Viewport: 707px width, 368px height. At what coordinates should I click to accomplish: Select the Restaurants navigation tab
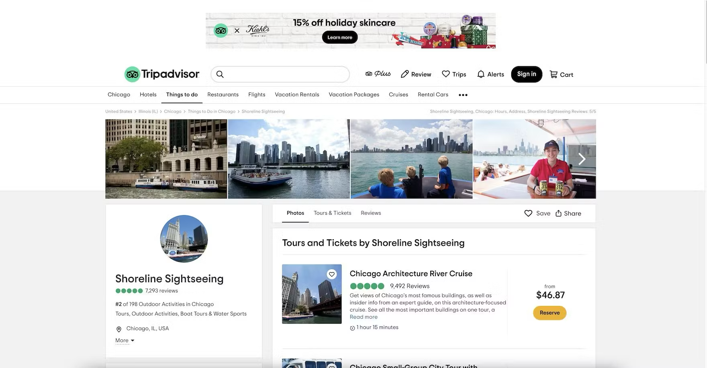[223, 95]
